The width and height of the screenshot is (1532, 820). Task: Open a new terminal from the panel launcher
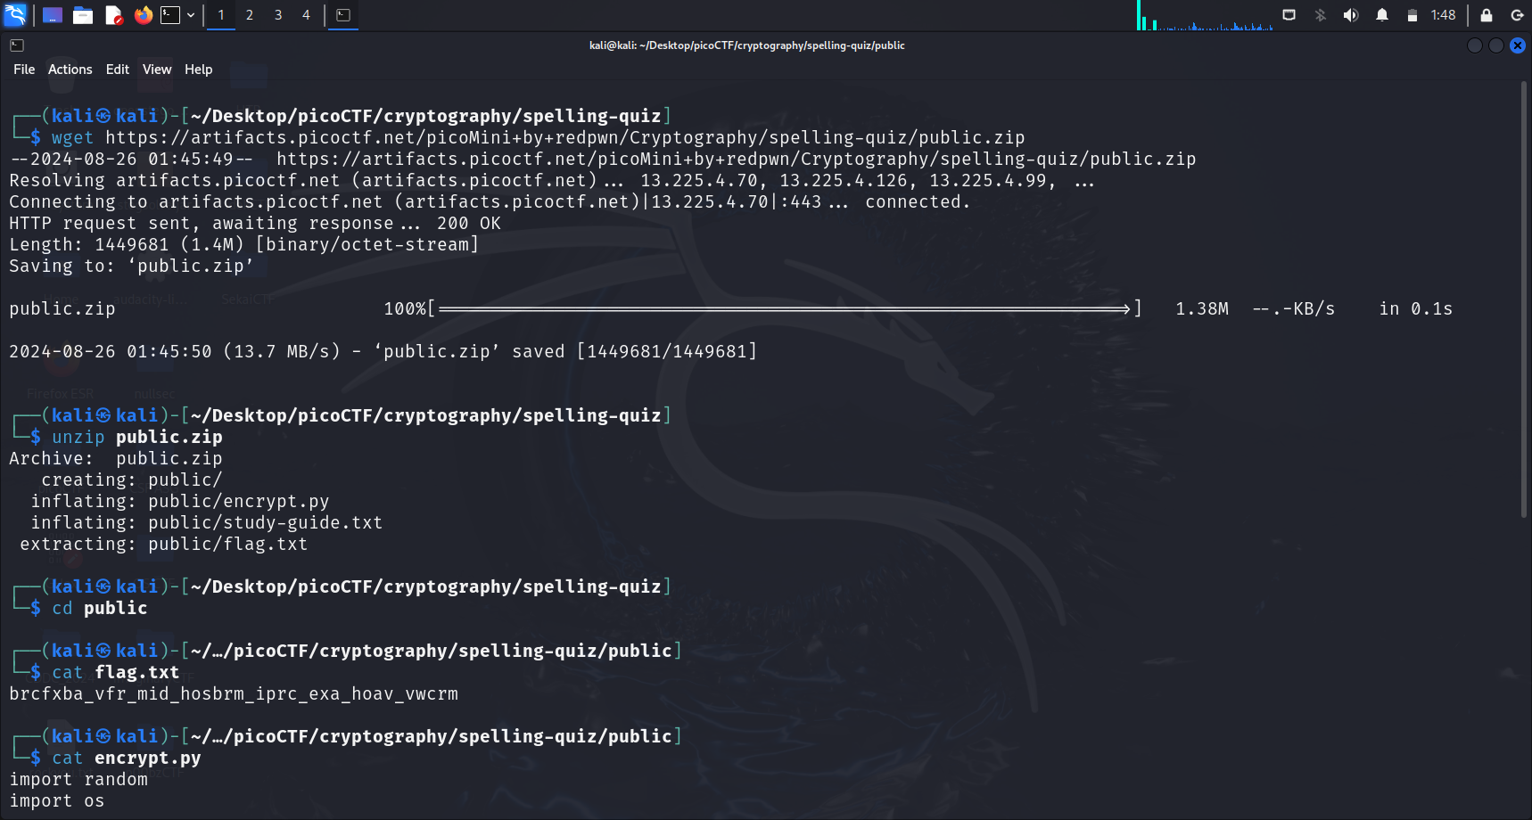[x=170, y=15]
